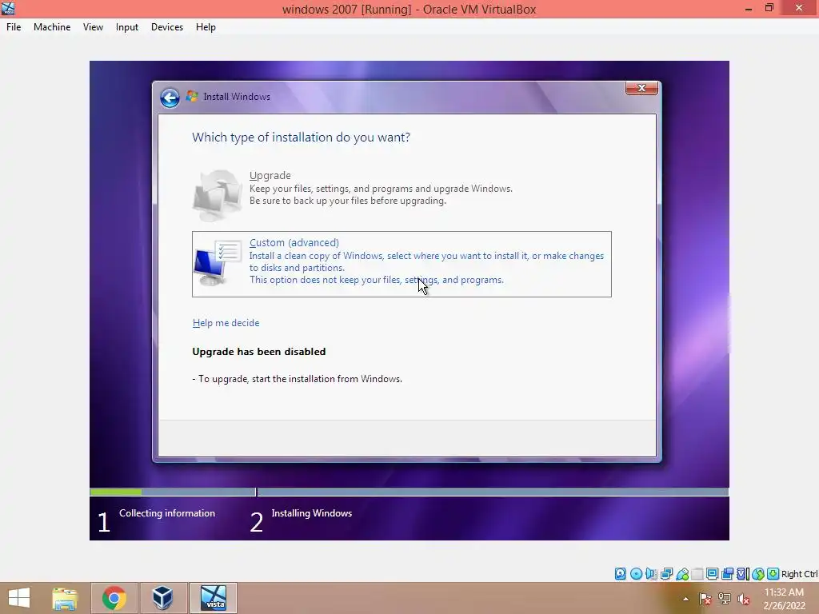The width and height of the screenshot is (819, 614).
Task: Click the Custom install monitor checklist icon
Action: (218, 262)
